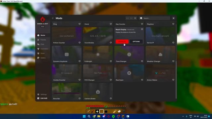The height and width of the screenshot is (119, 212).
Task: Close the Mods menu with the X
Action: (174, 18)
